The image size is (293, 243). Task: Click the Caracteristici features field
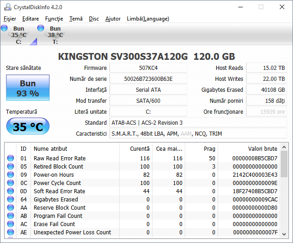click(198, 133)
